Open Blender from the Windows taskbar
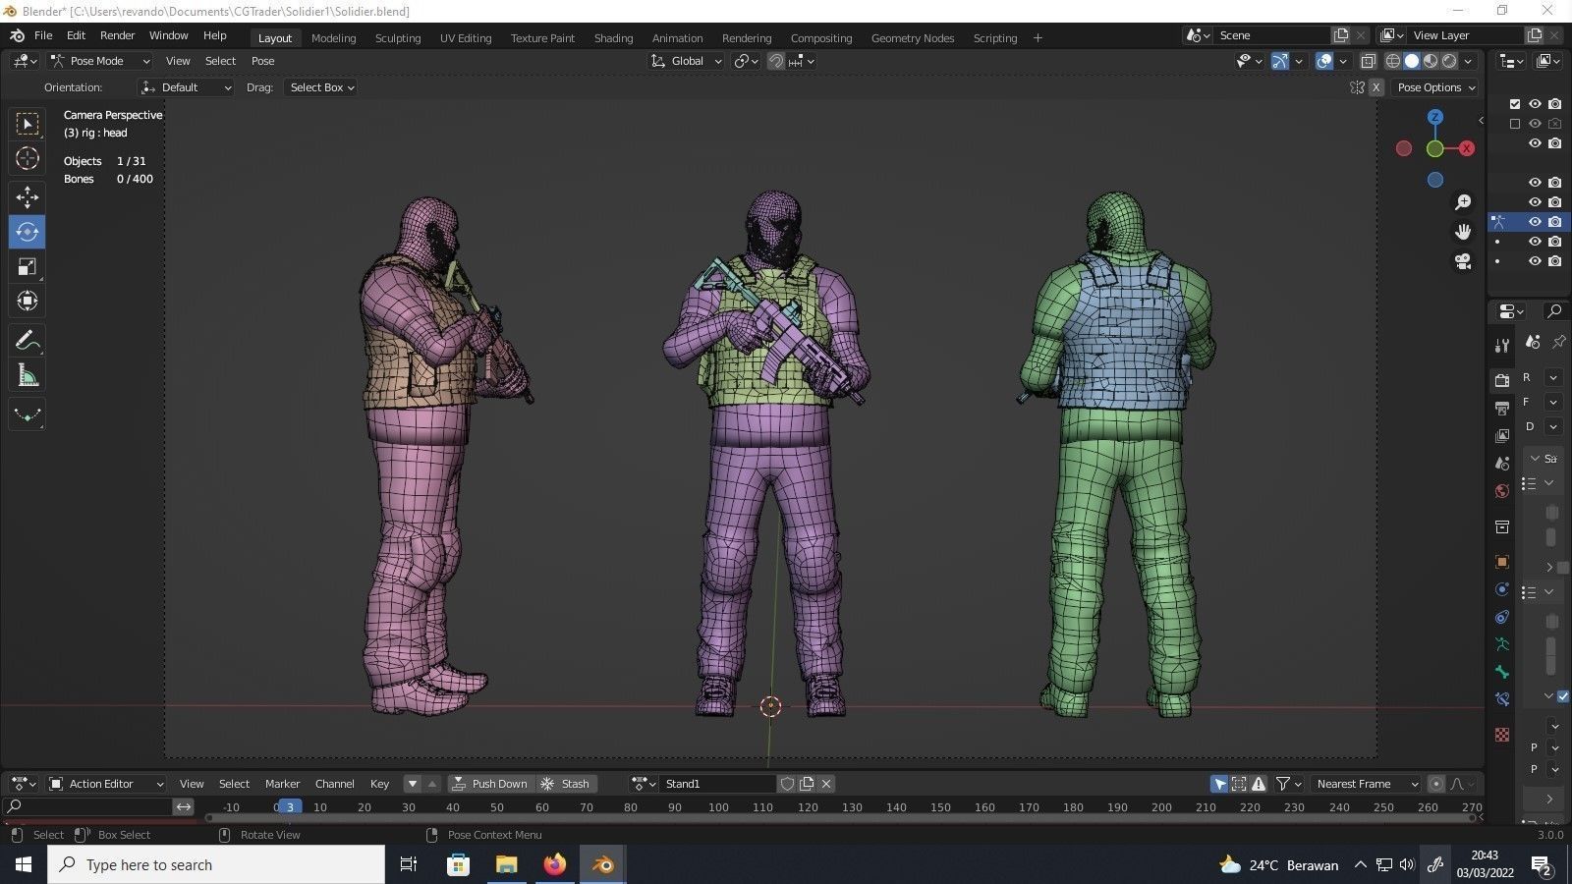This screenshot has width=1572, height=884. 602,864
